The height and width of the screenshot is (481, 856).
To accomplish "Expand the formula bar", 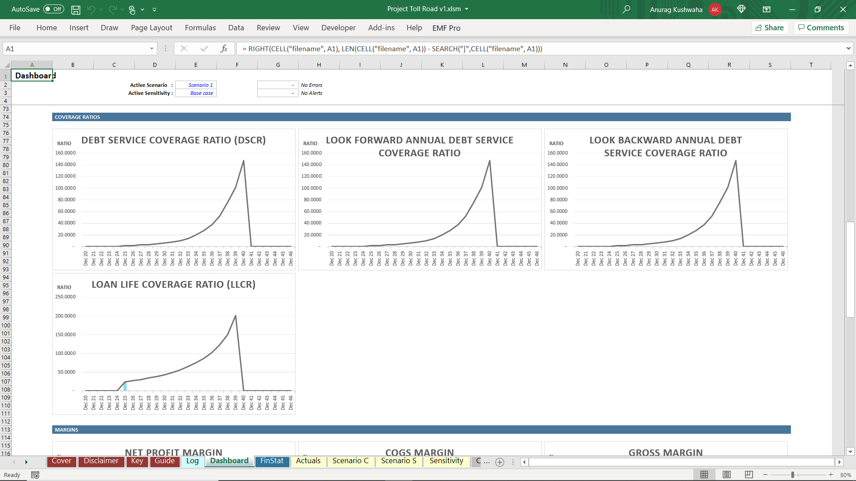I will (x=848, y=49).
